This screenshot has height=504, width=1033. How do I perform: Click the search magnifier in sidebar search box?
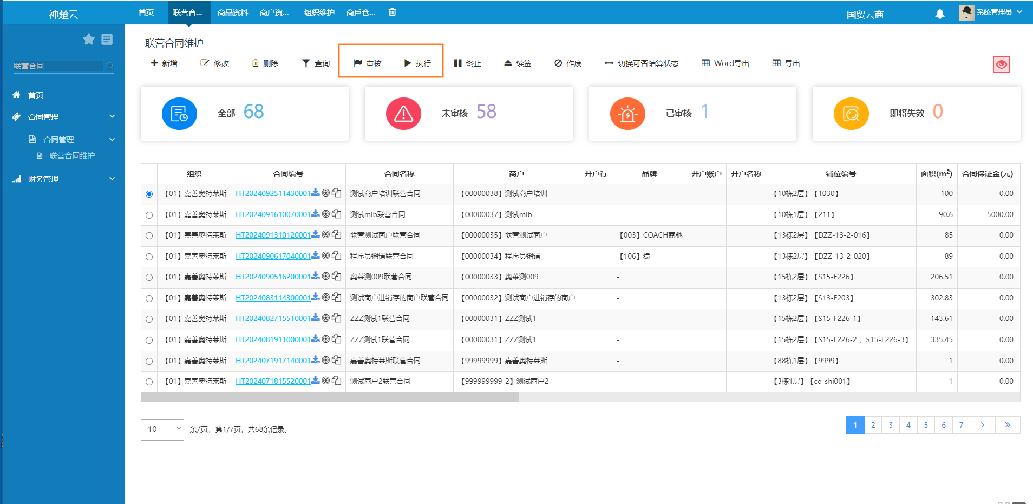pyautogui.click(x=110, y=66)
